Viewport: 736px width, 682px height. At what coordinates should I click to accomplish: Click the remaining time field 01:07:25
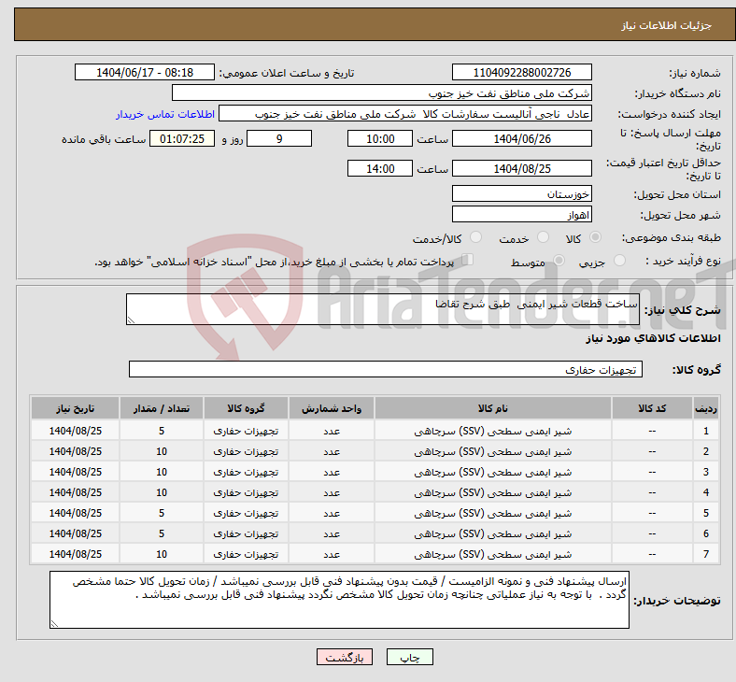point(182,138)
